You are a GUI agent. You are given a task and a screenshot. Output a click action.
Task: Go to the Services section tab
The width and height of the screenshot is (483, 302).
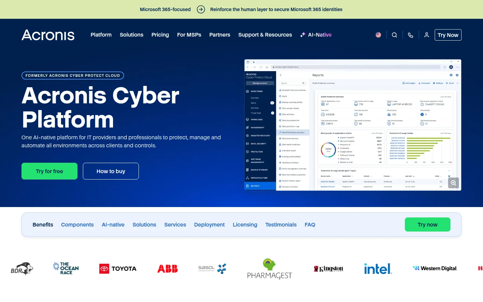click(175, 224)
